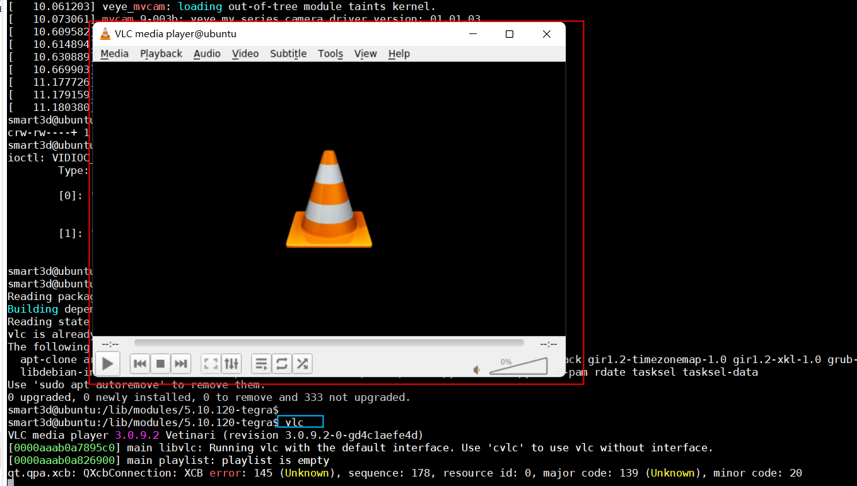This screenshot has width=857, height=486.
Task: Stop playback with the stop button
Action: click(x=161, y=364)
